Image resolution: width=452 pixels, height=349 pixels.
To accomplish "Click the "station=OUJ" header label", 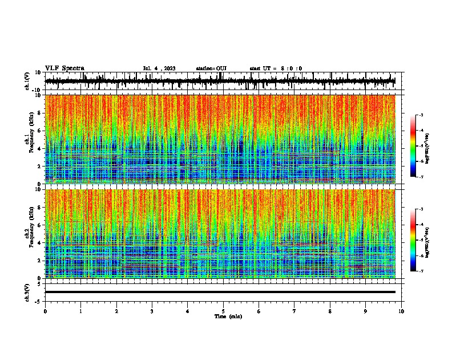I will 211,68.
